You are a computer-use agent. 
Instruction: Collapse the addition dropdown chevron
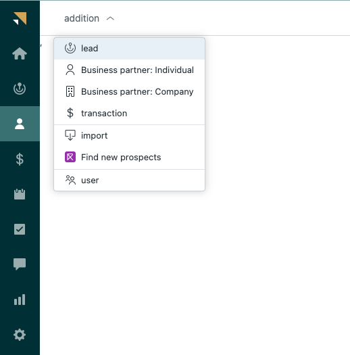[x=110, y=18]
